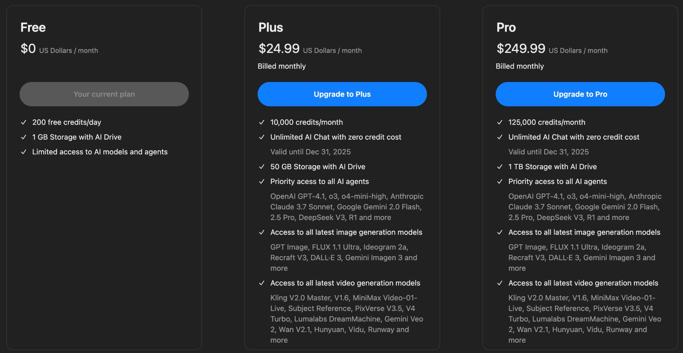Select the Free plan heading
This screenshot has width=683, height=353.
point(33,27)
